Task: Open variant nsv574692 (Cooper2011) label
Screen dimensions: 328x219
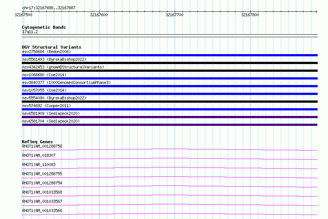Action: pos(46,106)
